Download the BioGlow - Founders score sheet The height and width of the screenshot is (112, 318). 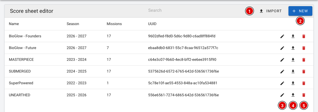(293, 36)
